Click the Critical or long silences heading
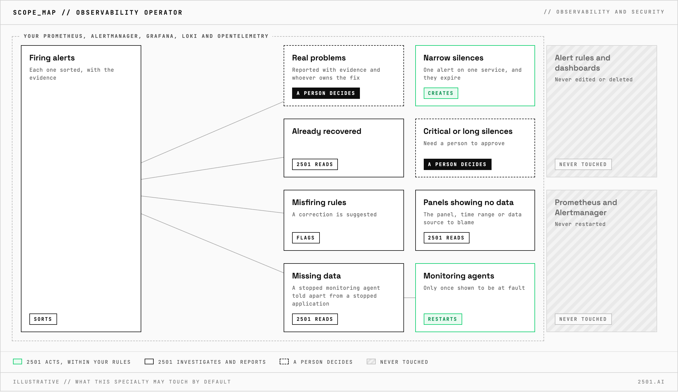The width and height of the screenshot is (678, 392). pos(468,131)
